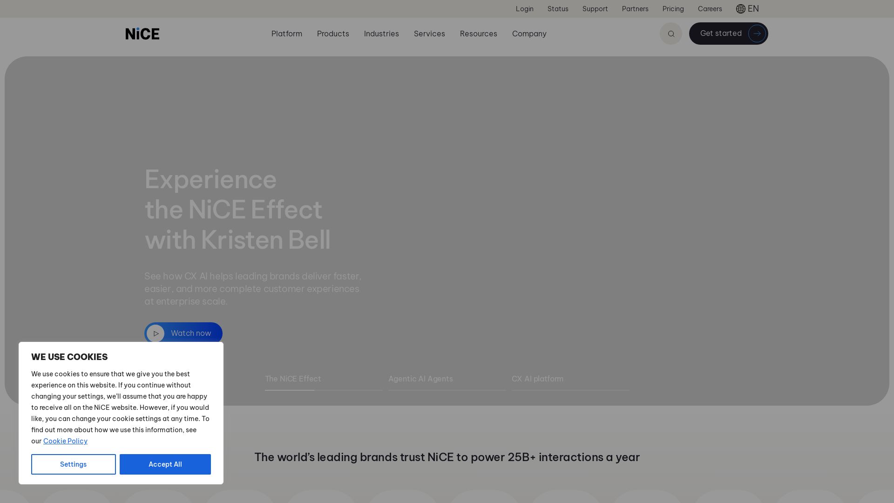The height and width of the screenshot is (503, 894).
Task: Click the arrow icon in Get started
Action: point(757,34)
